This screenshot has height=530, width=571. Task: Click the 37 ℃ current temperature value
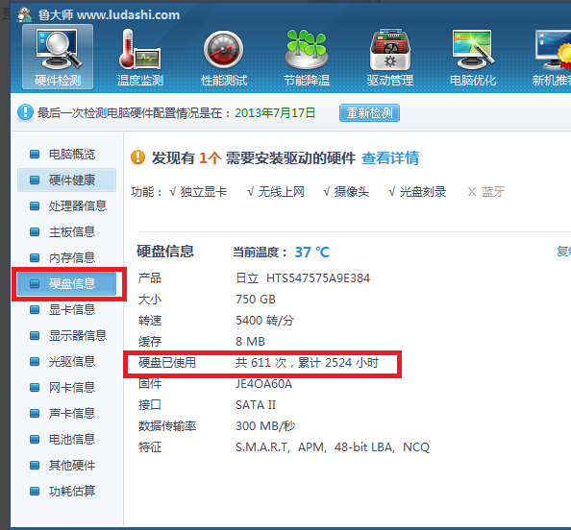(x=312, y=253)
